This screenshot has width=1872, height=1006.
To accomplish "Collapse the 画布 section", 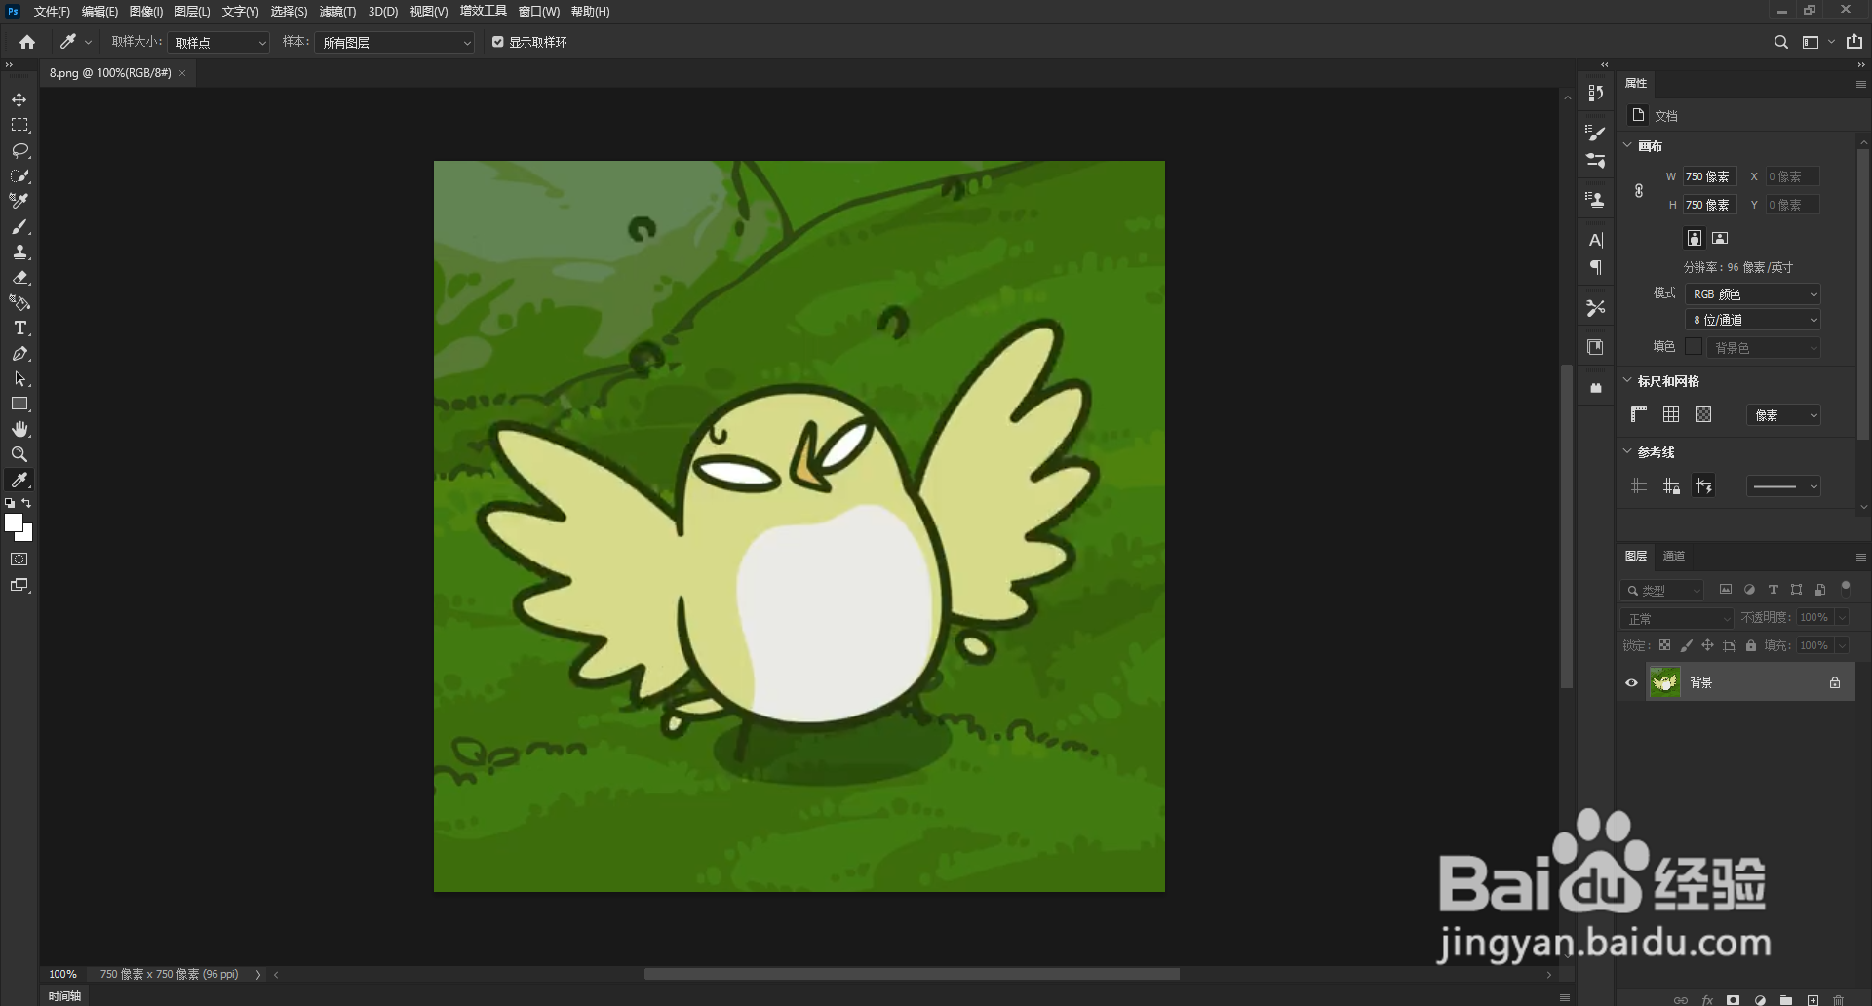I will coord(1627,145).
